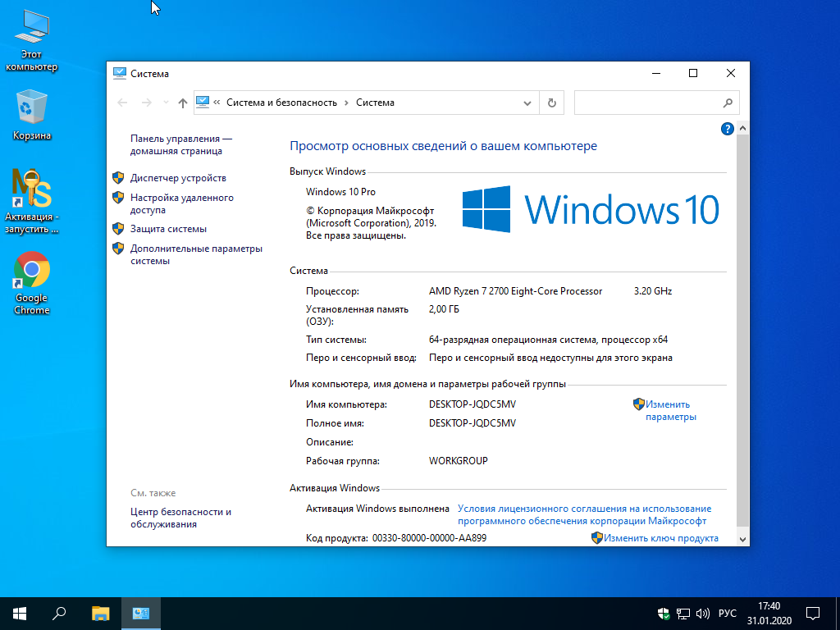Open Система и безопасность breadcrumb
Viewport: 840px width, 630px height.
[282, 103]
